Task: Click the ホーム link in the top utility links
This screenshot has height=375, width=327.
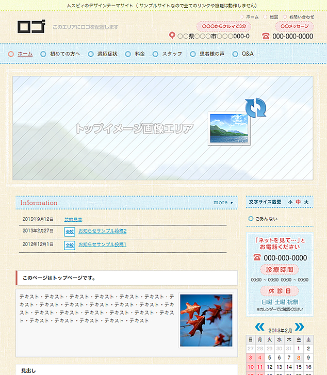Action: pos(252,17)
